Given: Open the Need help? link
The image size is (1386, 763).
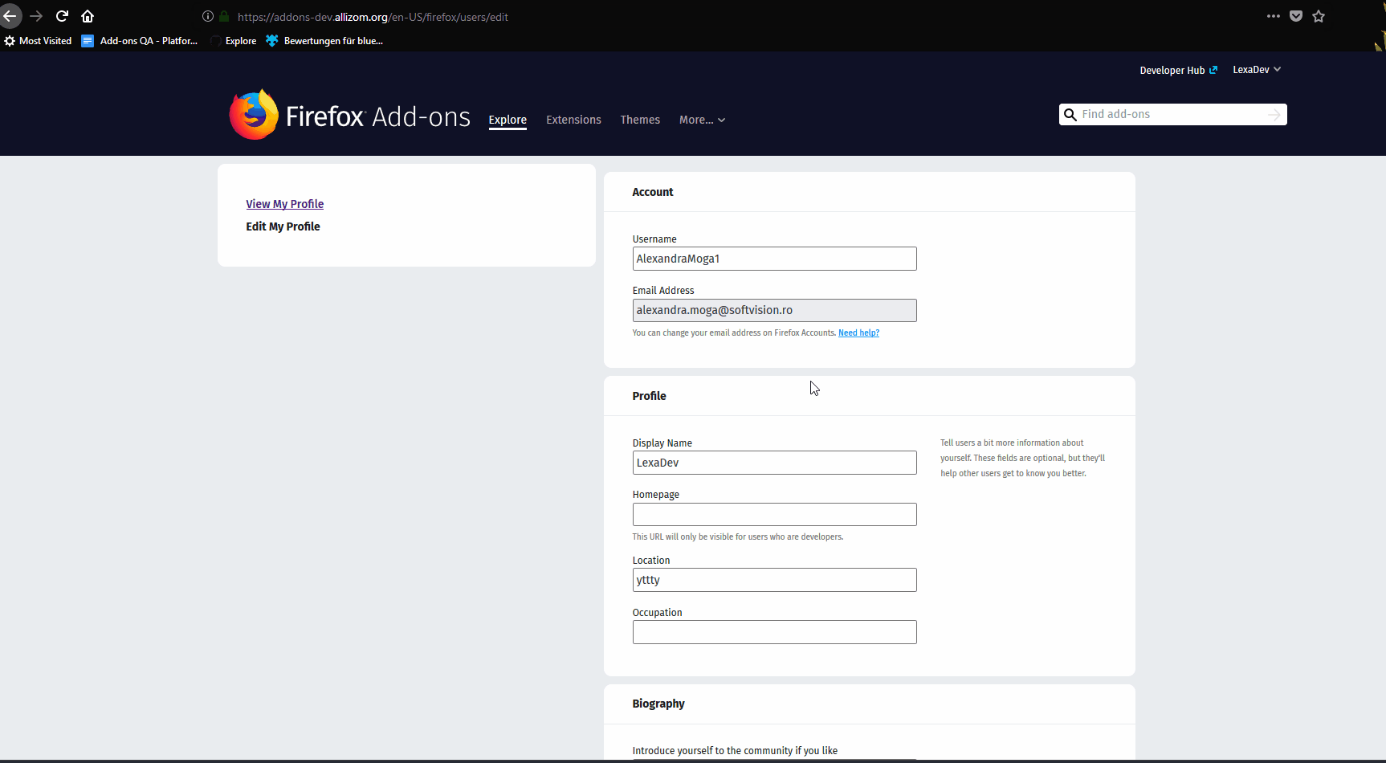Looking at the screenshot, I should click(858, 333).
